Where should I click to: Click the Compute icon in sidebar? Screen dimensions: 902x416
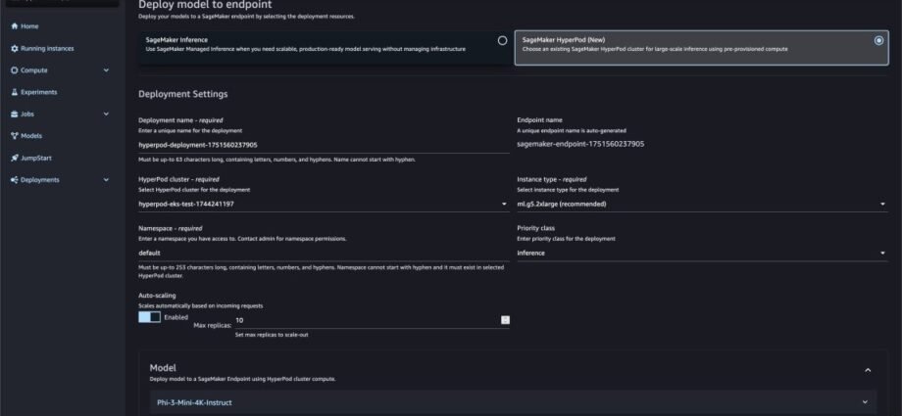click(15, 70)
